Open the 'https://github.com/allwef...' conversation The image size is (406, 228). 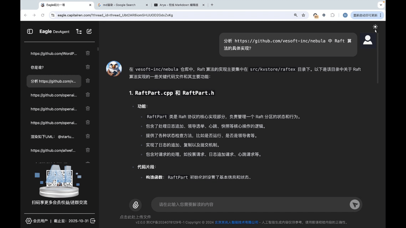tap(54, 150)
